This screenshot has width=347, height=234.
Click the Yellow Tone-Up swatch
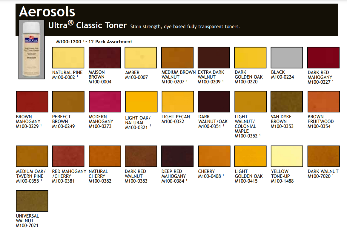pyautogui.click(x=287, y=156)
